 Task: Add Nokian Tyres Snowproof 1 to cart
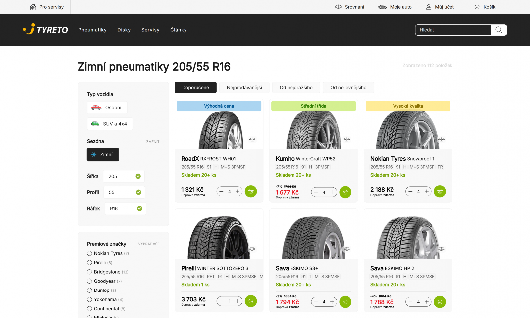point(440,191)
